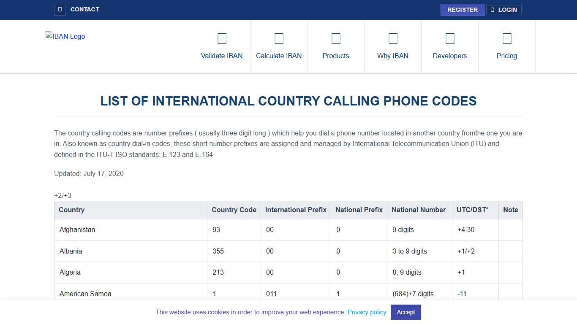The width and height of the screenshot is (577, 324).
Task: Click the Validate IBAN navigation icon
Action: point(222,38)
